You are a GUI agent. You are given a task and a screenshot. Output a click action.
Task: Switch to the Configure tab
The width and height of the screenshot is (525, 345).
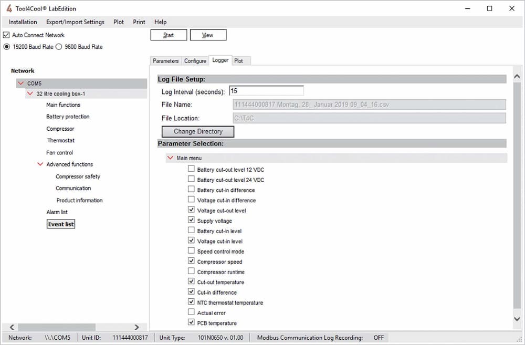click(x=195, y=61)
